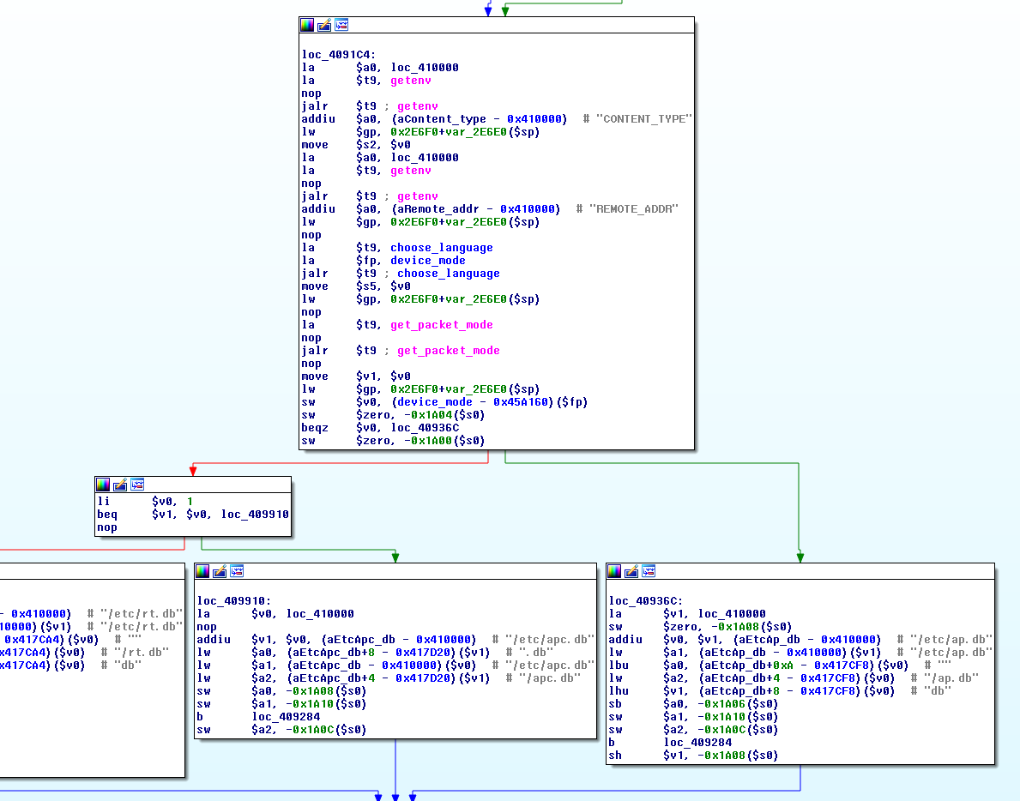The height and width of the screenshot is (801, 1020).
Task: Select get_packet_mode in the 'la $t9' line
Action: coord(442,325)
